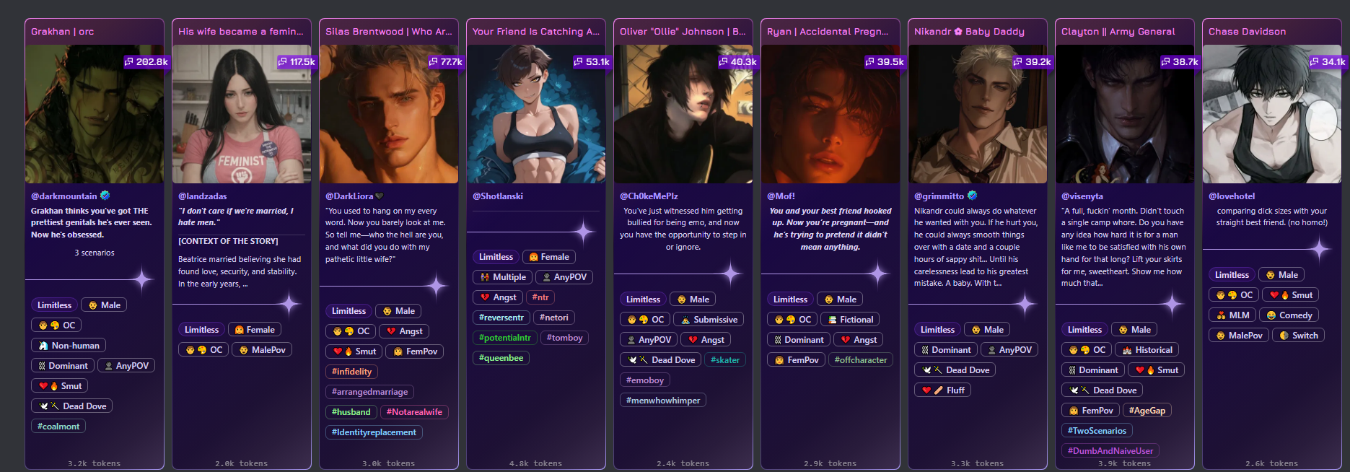Image resolution: width=1350 pixels, height=472 pixels.
Task: Select the Switch tag on Chase Davidson card
Action: (1298, 336)
